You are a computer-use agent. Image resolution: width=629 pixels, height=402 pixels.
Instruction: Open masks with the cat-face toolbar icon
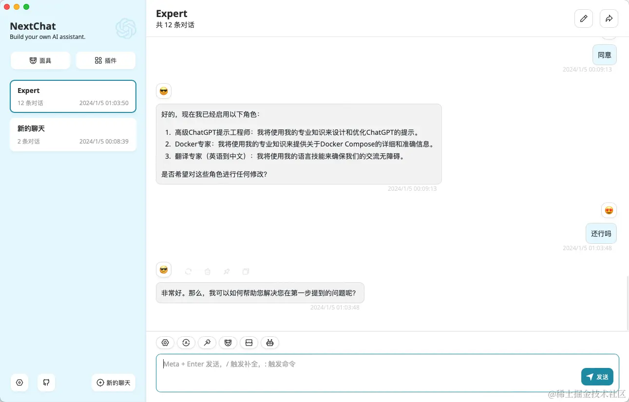[x=228, y=343]
